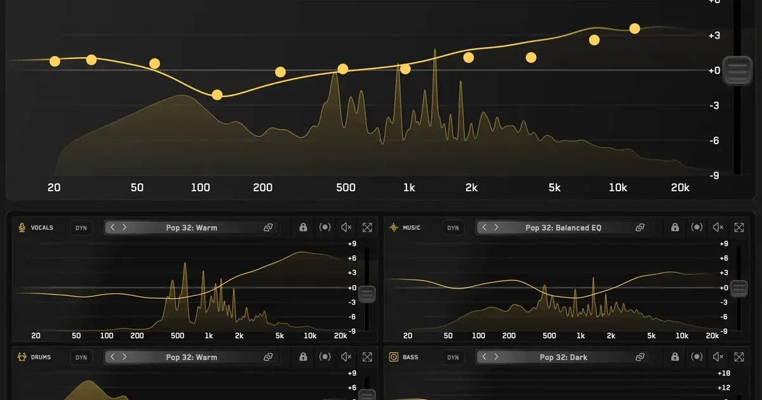Select the main EQ node near 4k
This screenshot has width=762, height=400.
(531, 57)
